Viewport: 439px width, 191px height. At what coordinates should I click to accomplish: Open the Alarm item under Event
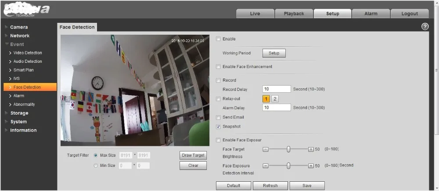click(18, 96)
